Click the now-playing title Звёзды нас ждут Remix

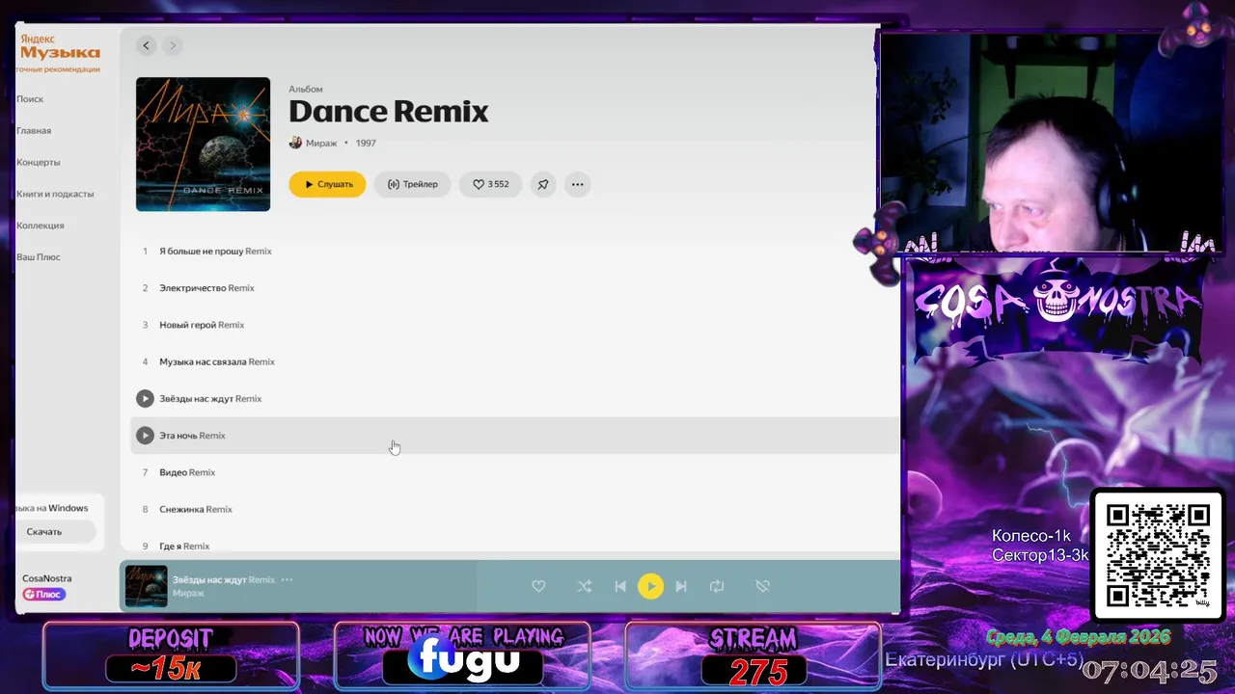[x=224, y=580]
